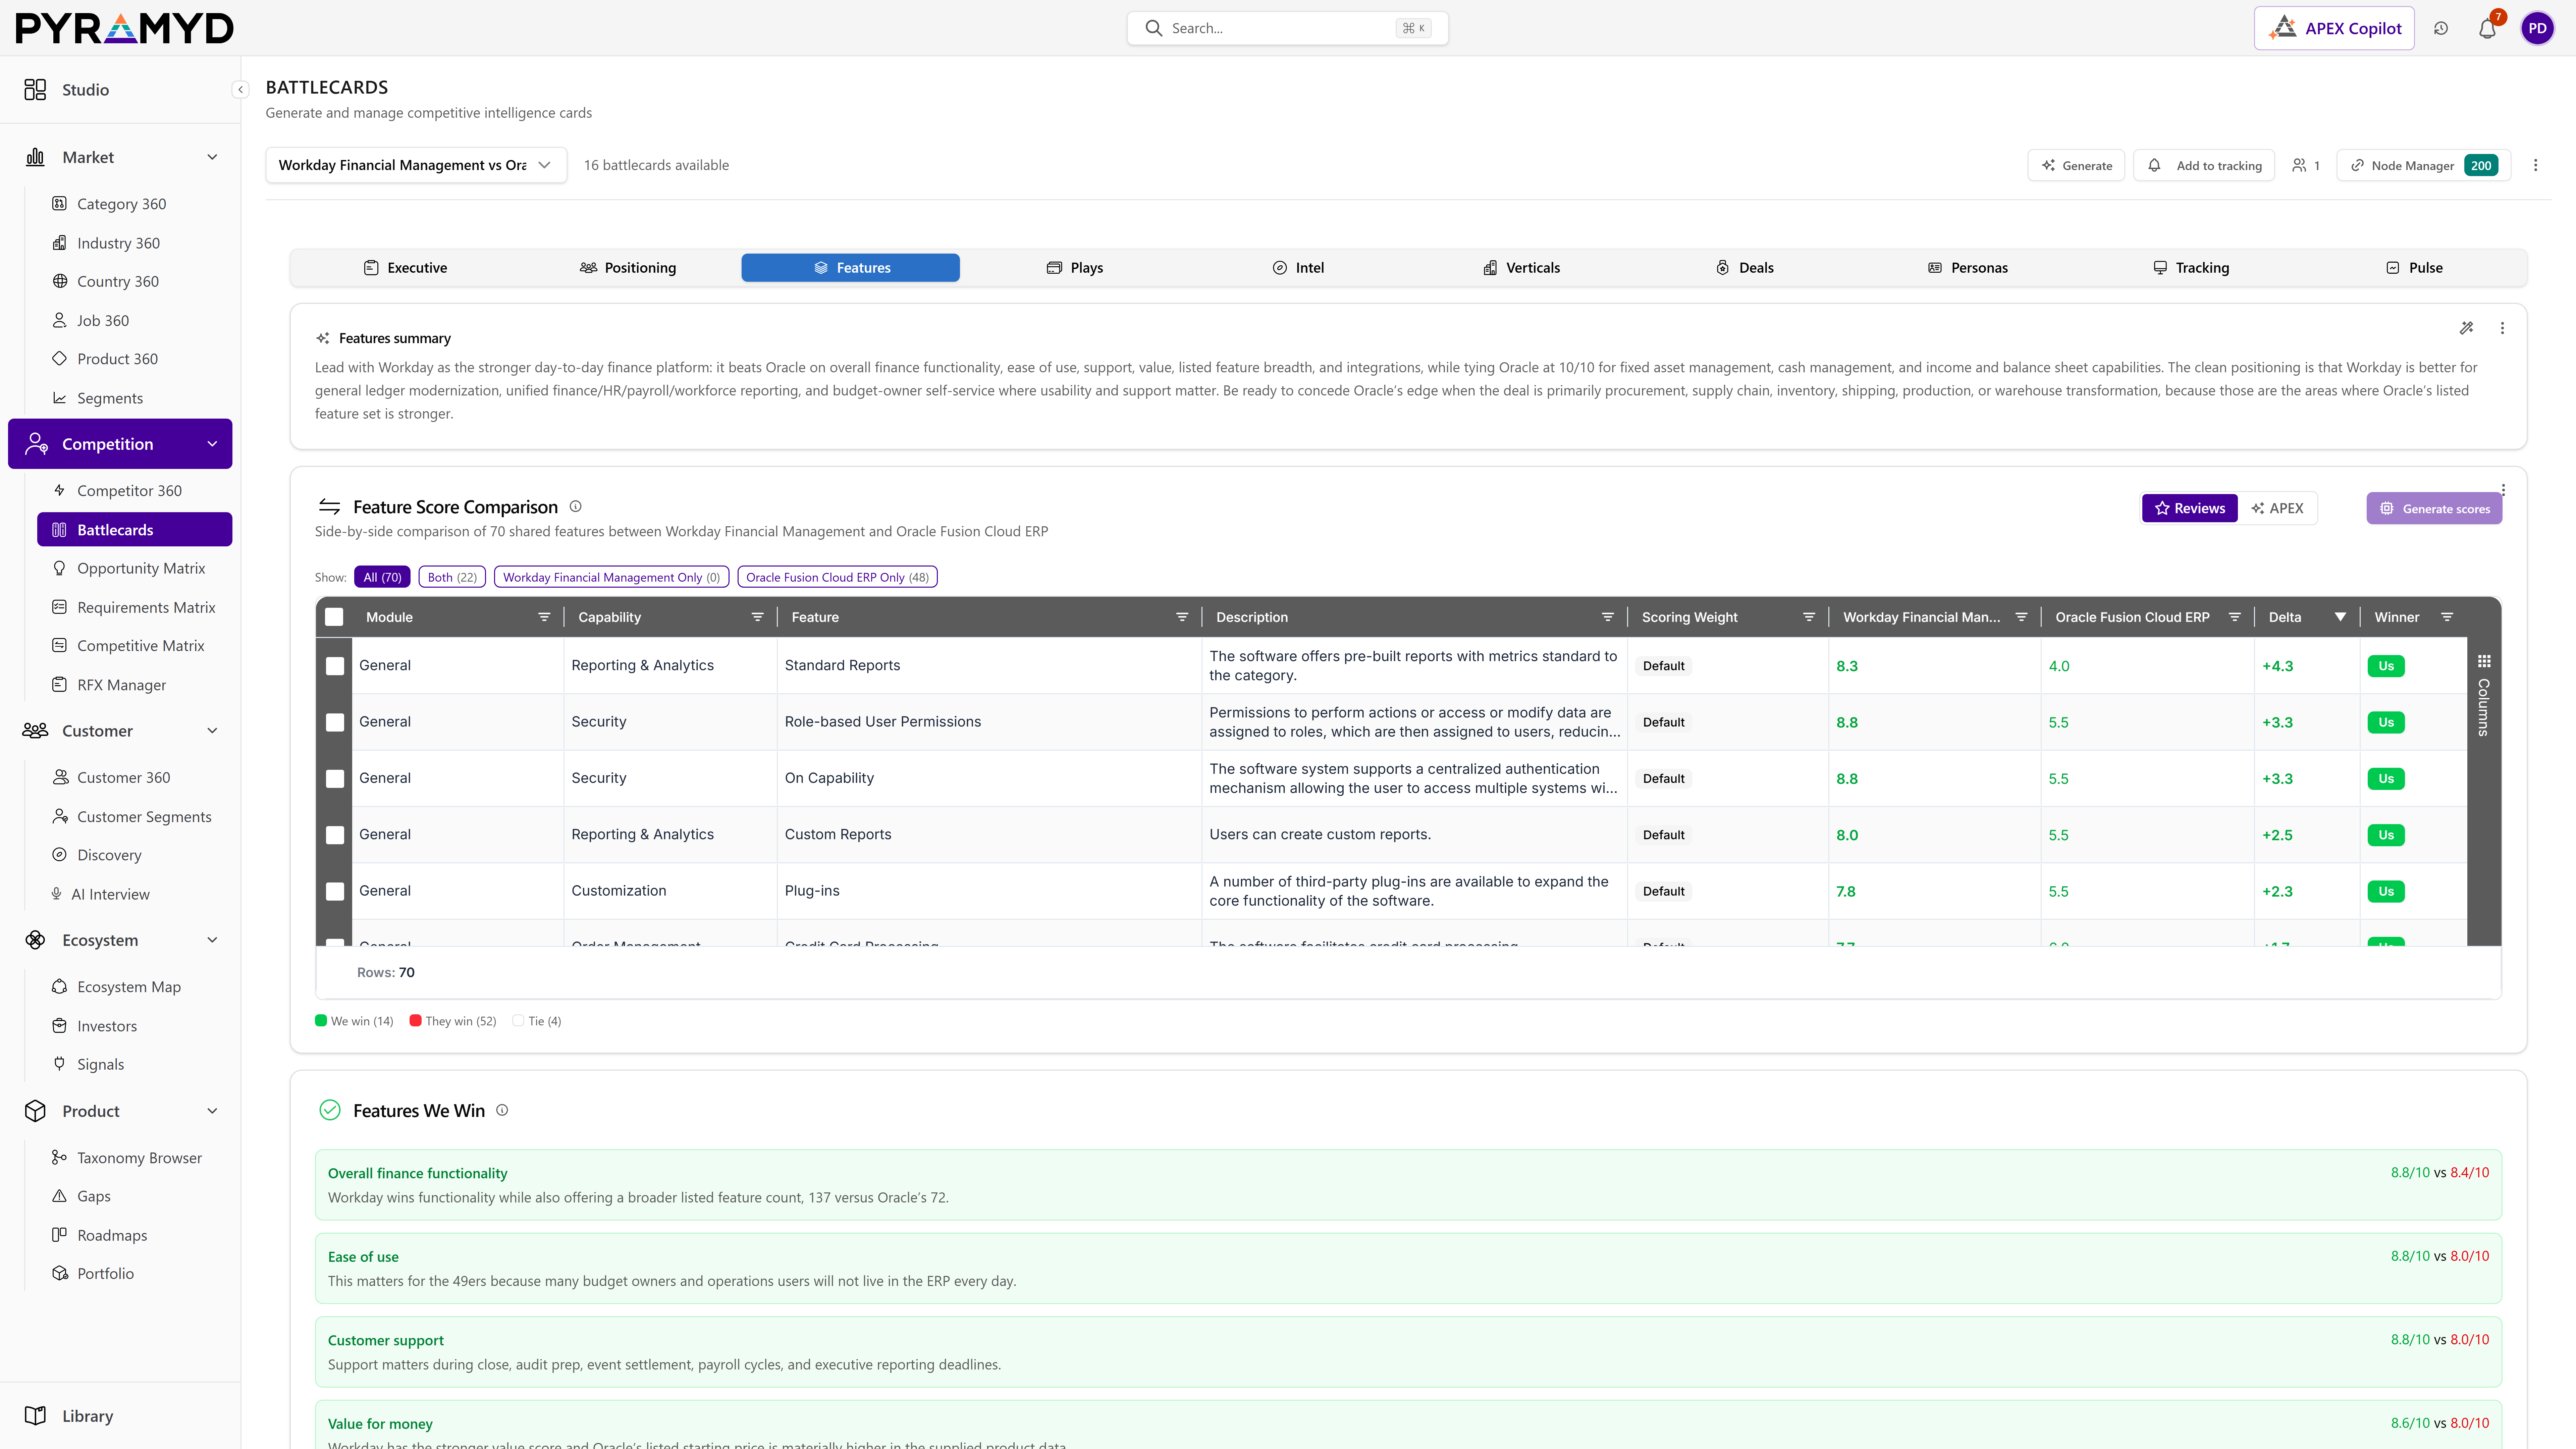Open the battlecard comparison dropdown
The width and height of the screenshot is (2576, 1449).
(416, 165)
